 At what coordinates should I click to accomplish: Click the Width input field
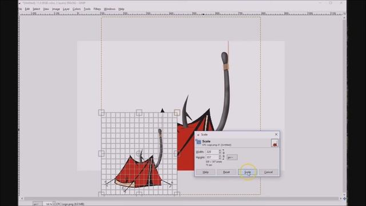[x=212, y=152]
